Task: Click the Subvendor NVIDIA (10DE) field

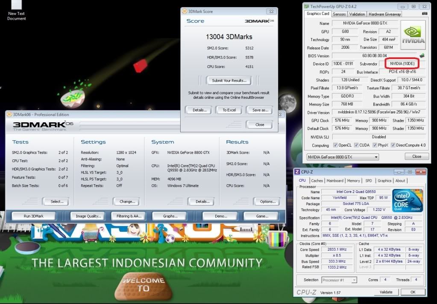Action: click(x=402, y=64)
